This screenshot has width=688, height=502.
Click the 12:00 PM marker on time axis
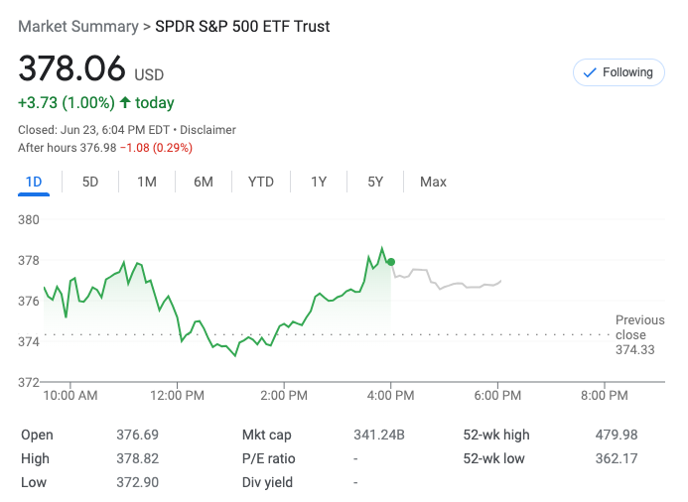[x=178, y=395]
